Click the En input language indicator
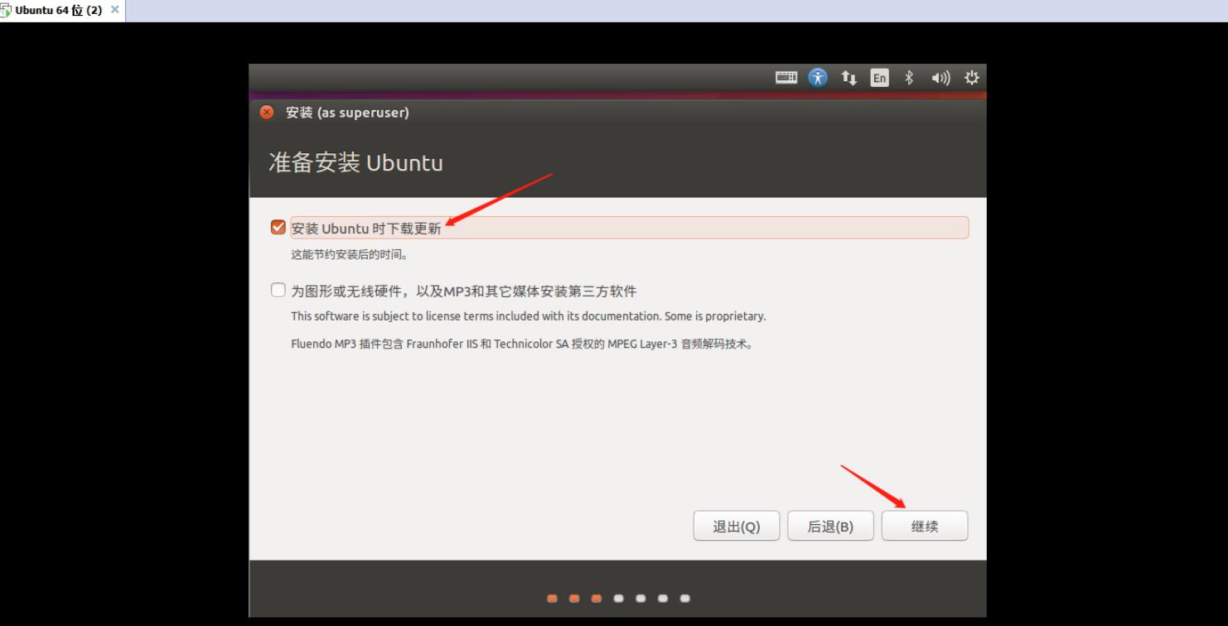The width and height of the screenshot is (1228, 626). pyautogui.click(x=878, y=78)
